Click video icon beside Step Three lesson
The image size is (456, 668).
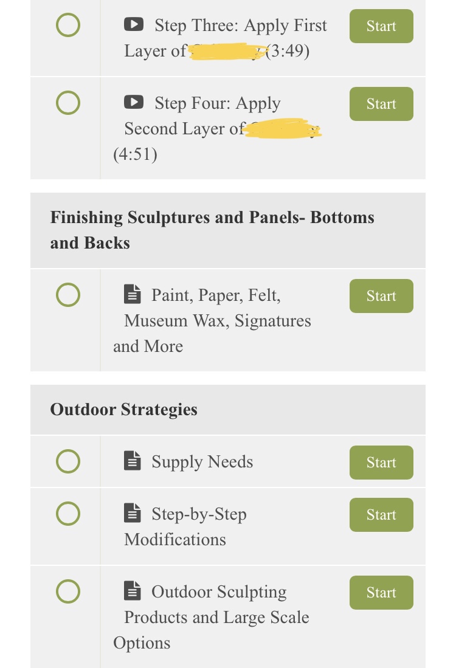133,24
